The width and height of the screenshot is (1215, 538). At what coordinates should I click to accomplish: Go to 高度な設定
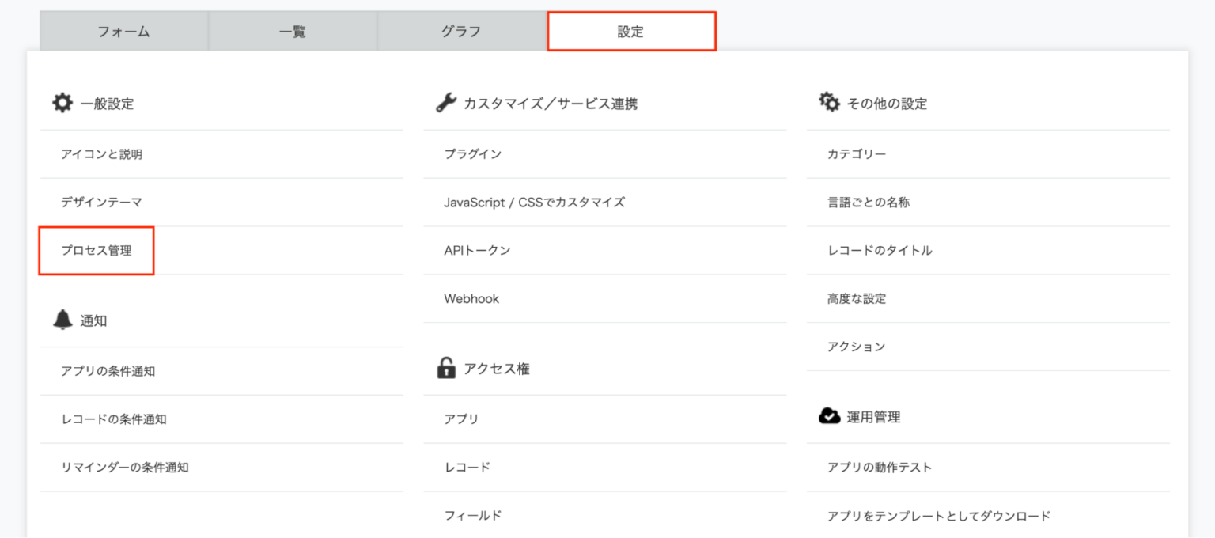[857, 299]
